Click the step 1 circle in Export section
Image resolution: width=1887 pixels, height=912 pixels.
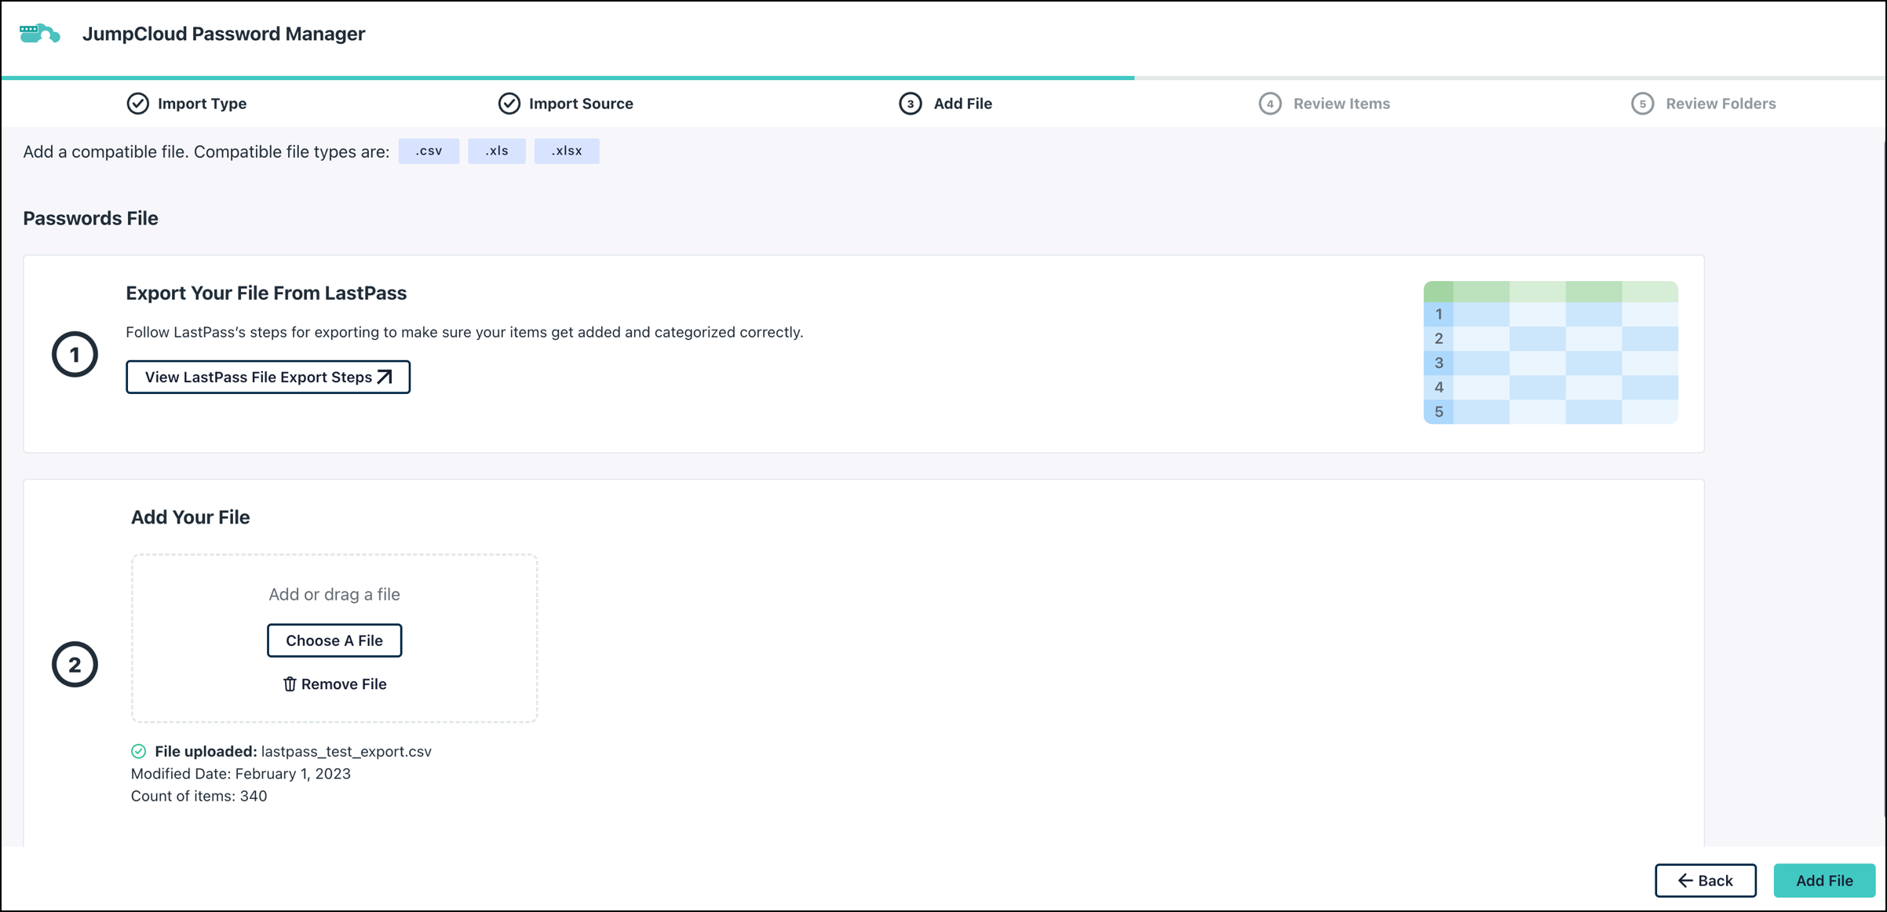[75, 353]
